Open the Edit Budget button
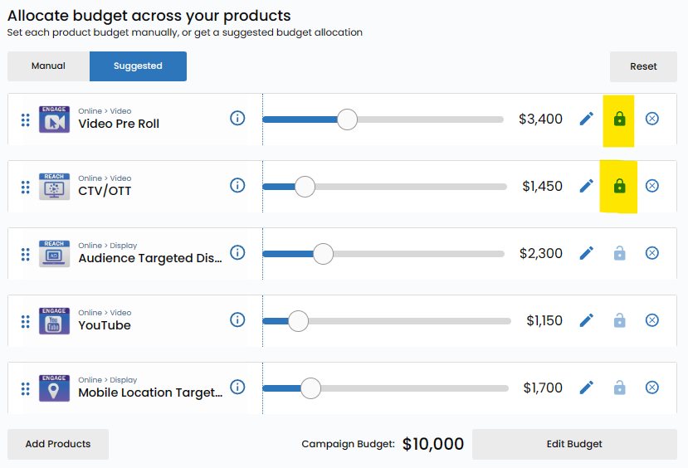688x468 pixels. pyautogui.click(x=574, y=444)
